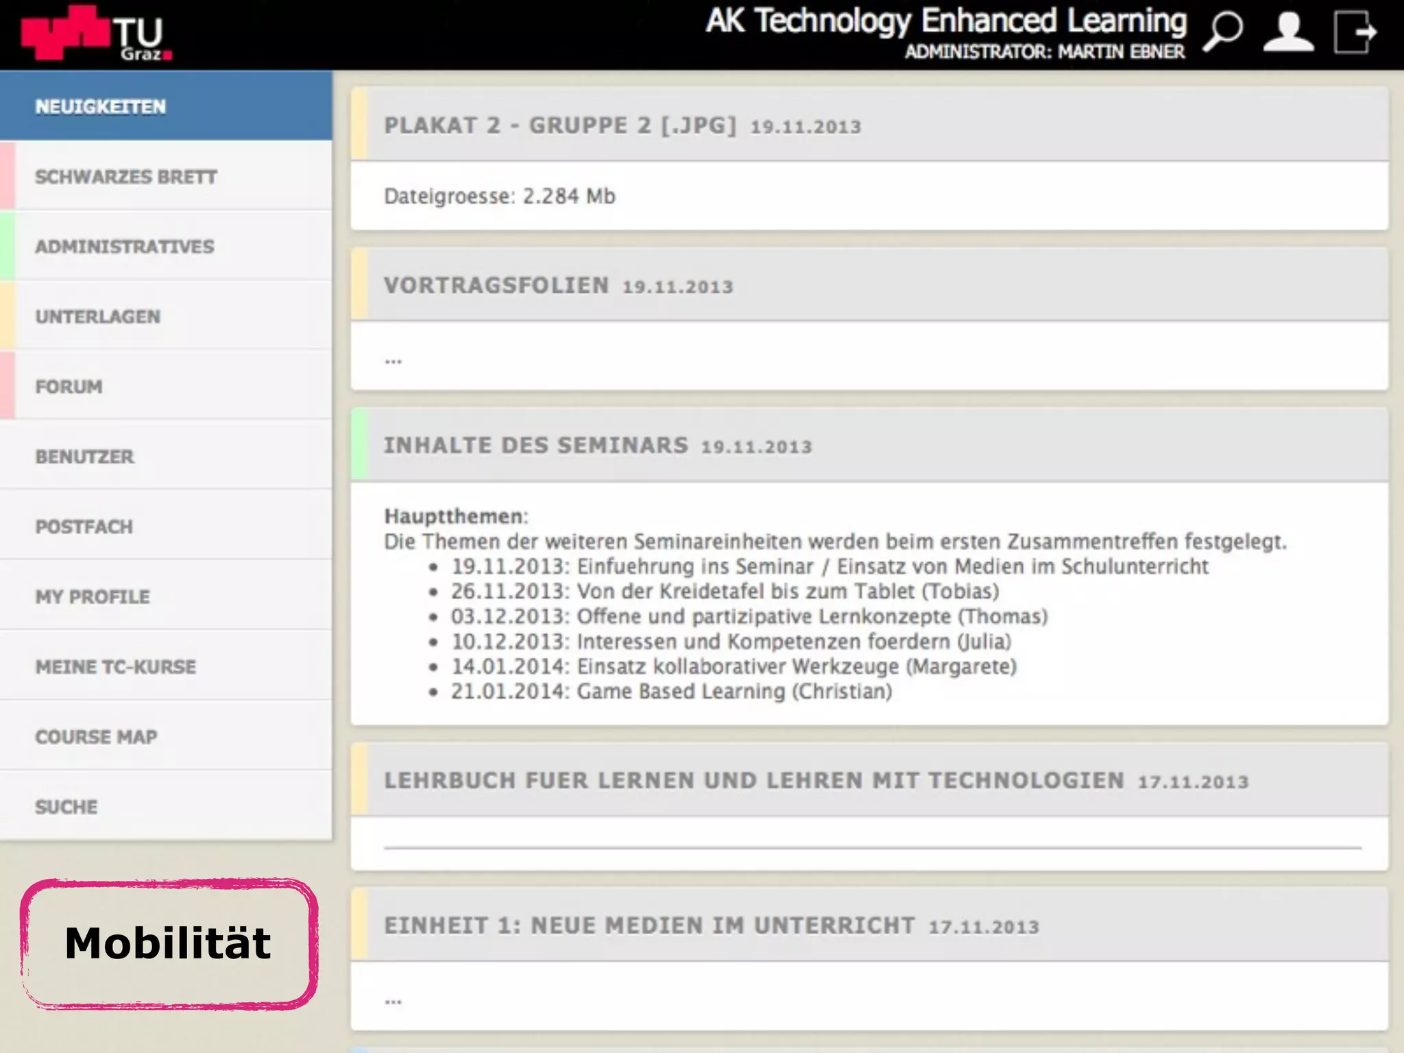The image size is (1404, 1053).
Task: Go to Administratives section
Action: 125,247
